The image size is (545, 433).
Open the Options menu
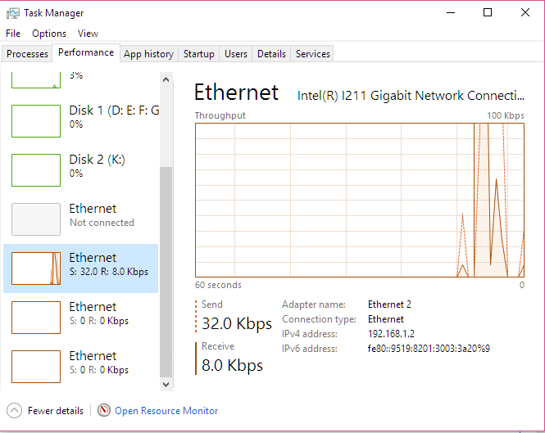tap(49, 34)
